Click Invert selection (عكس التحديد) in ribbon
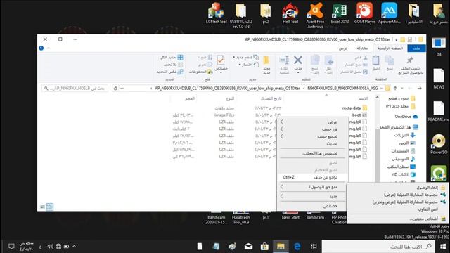450x253 pixels. point(169,72)
